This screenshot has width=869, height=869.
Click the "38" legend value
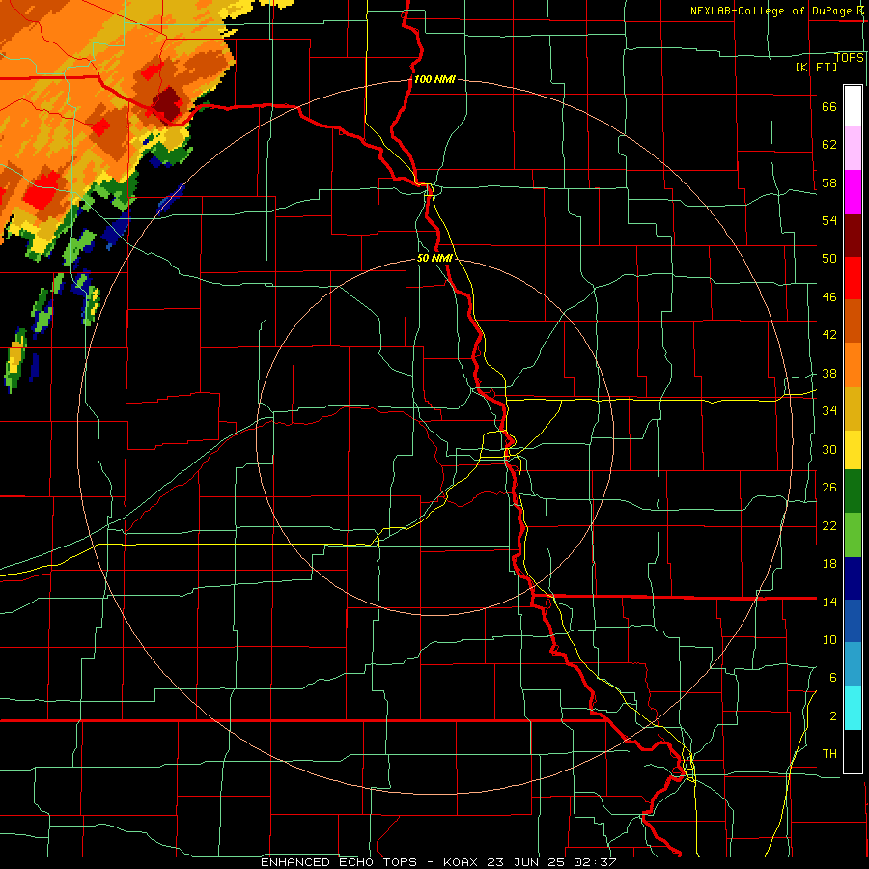pos(829,373)
